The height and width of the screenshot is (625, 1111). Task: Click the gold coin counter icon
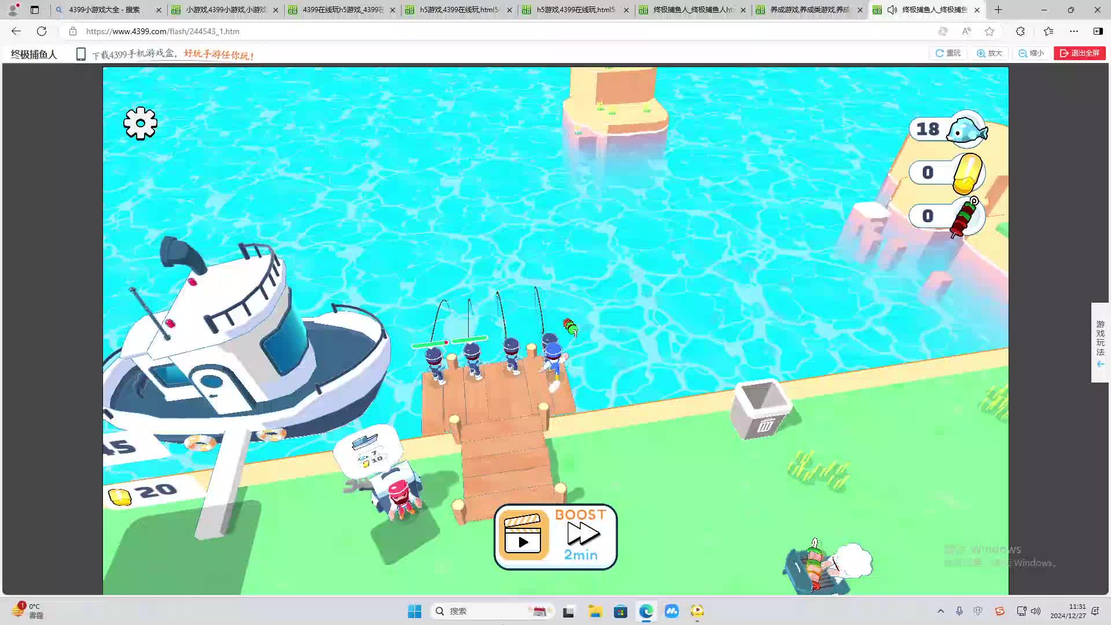tap(967, 173)
